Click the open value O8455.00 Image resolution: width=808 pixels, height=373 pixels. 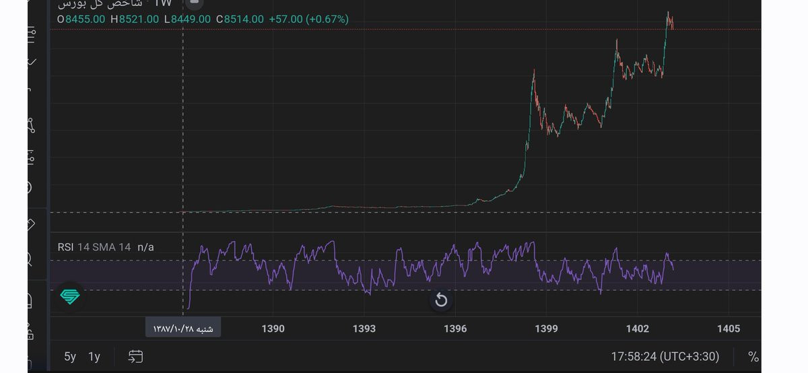[81, 20]
